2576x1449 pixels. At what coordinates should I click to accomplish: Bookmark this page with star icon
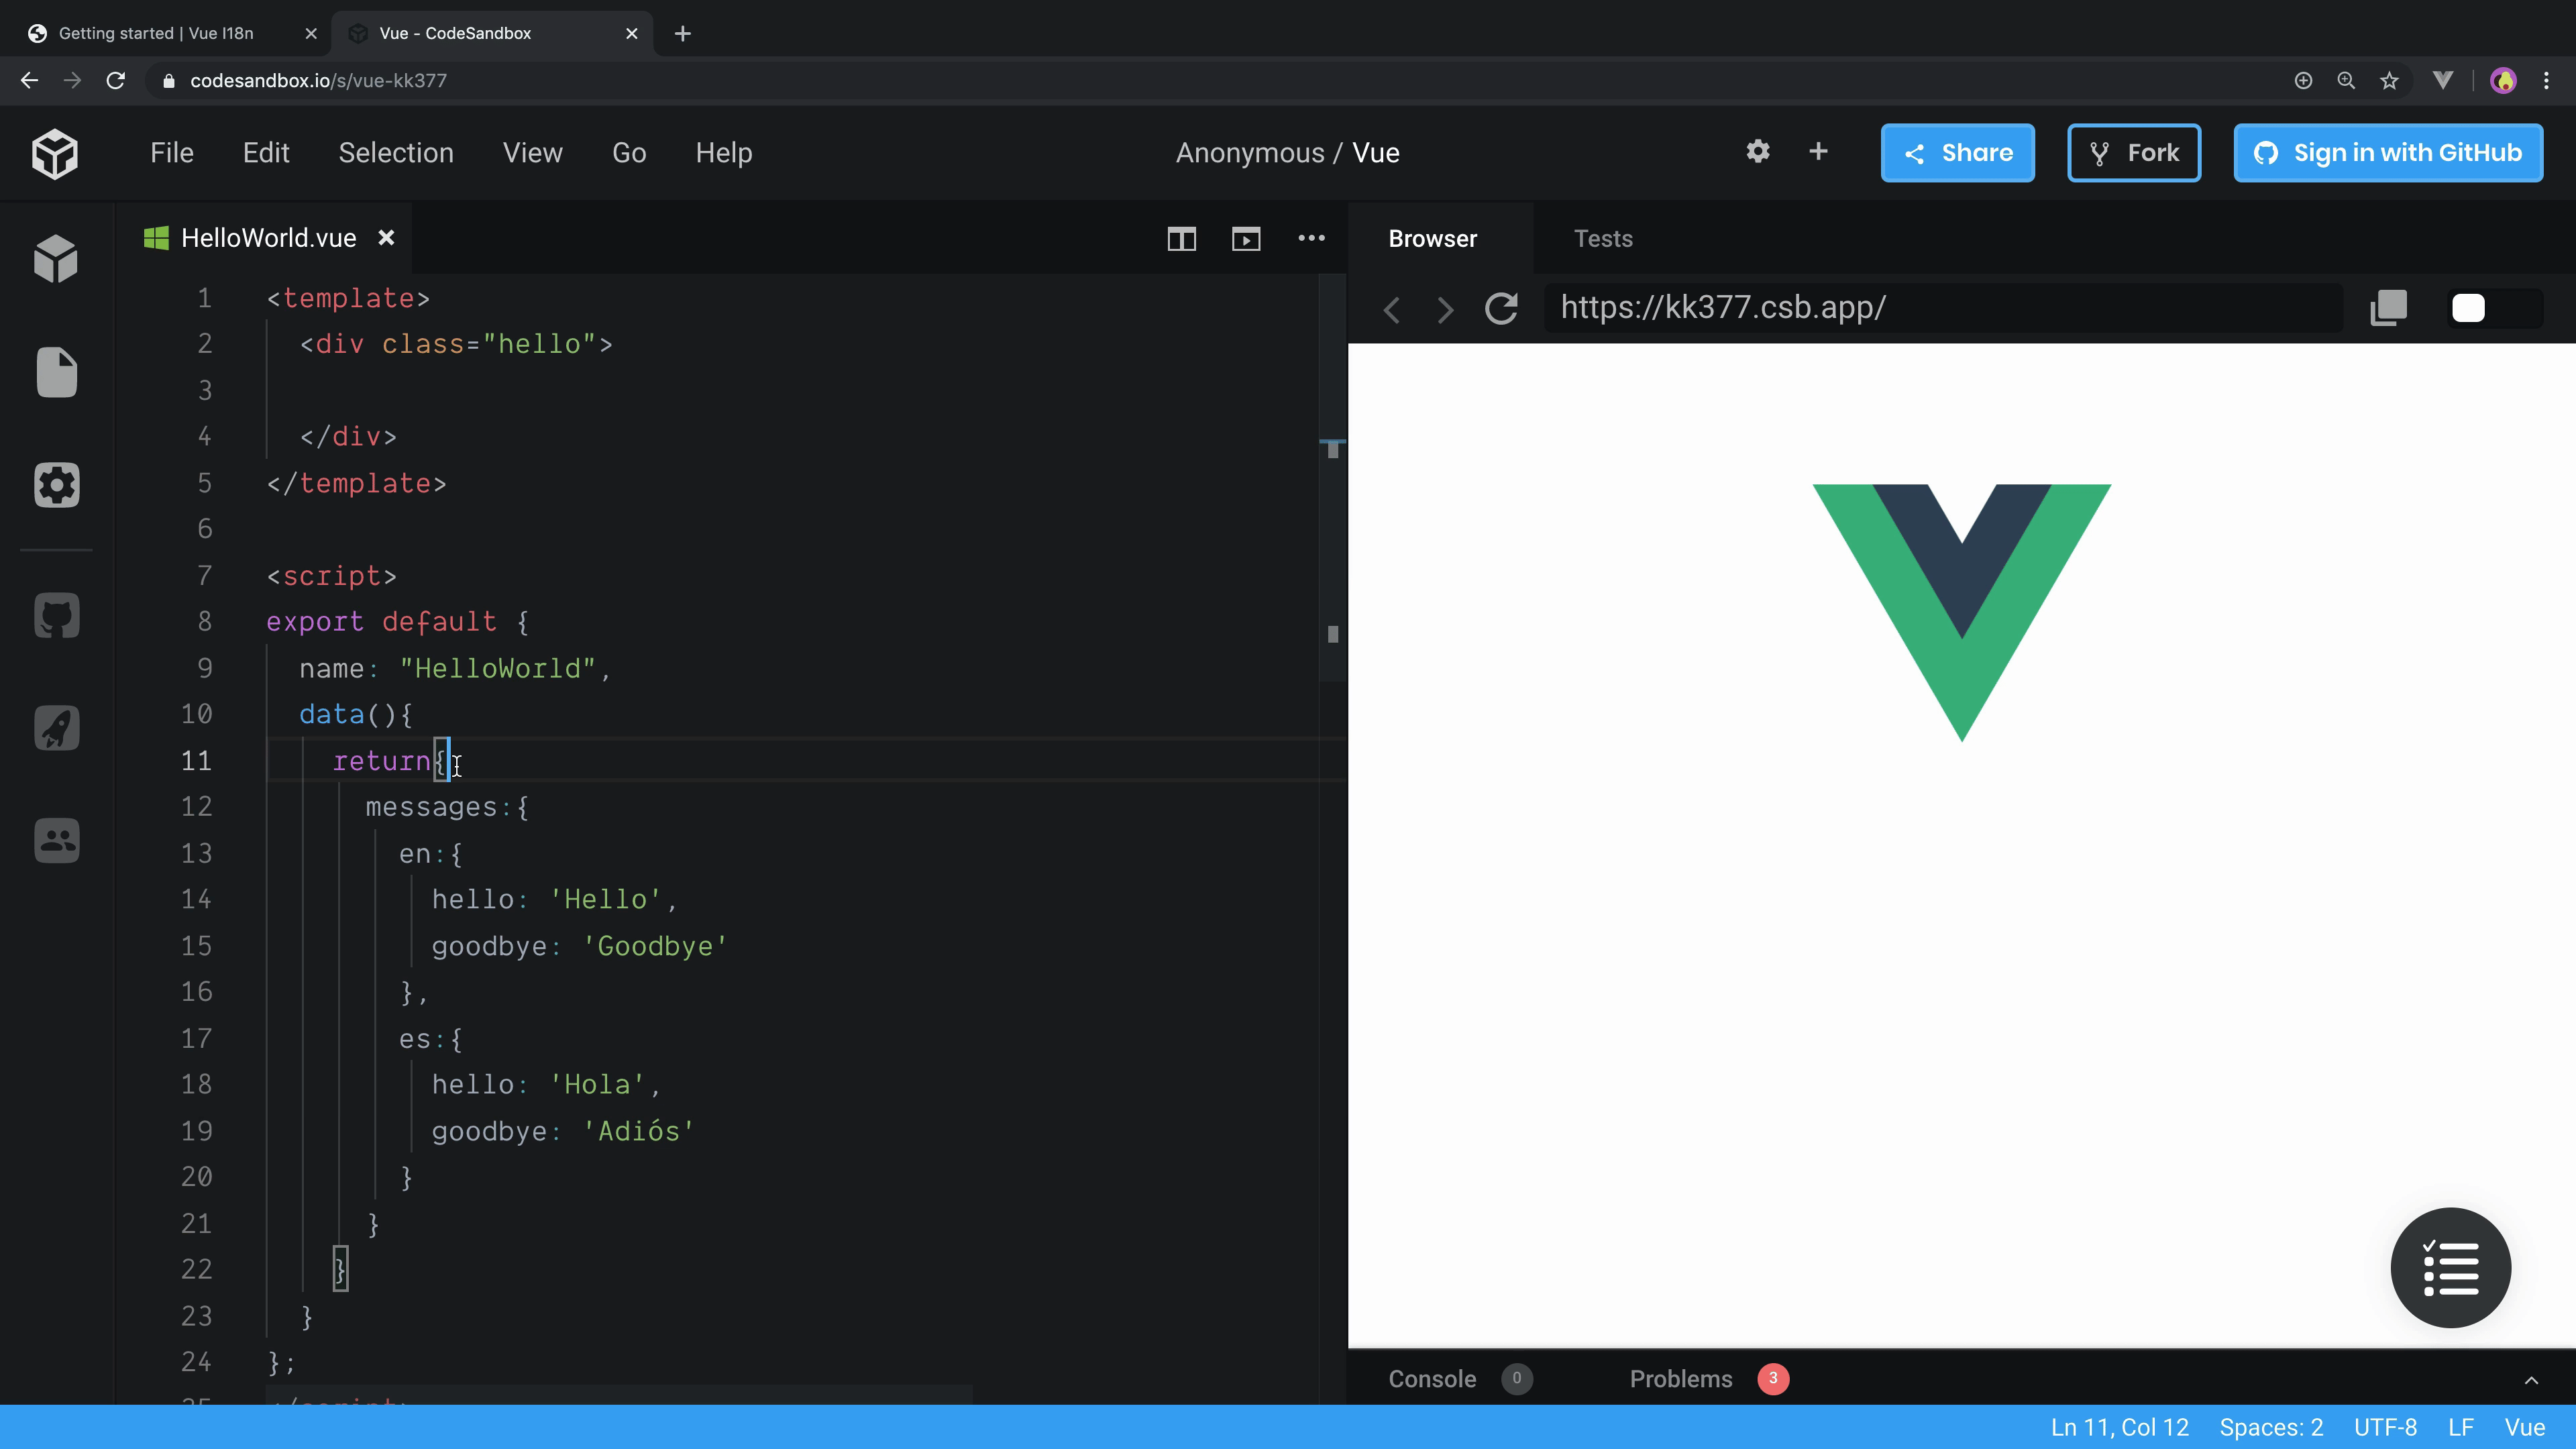coord(2389,80)
